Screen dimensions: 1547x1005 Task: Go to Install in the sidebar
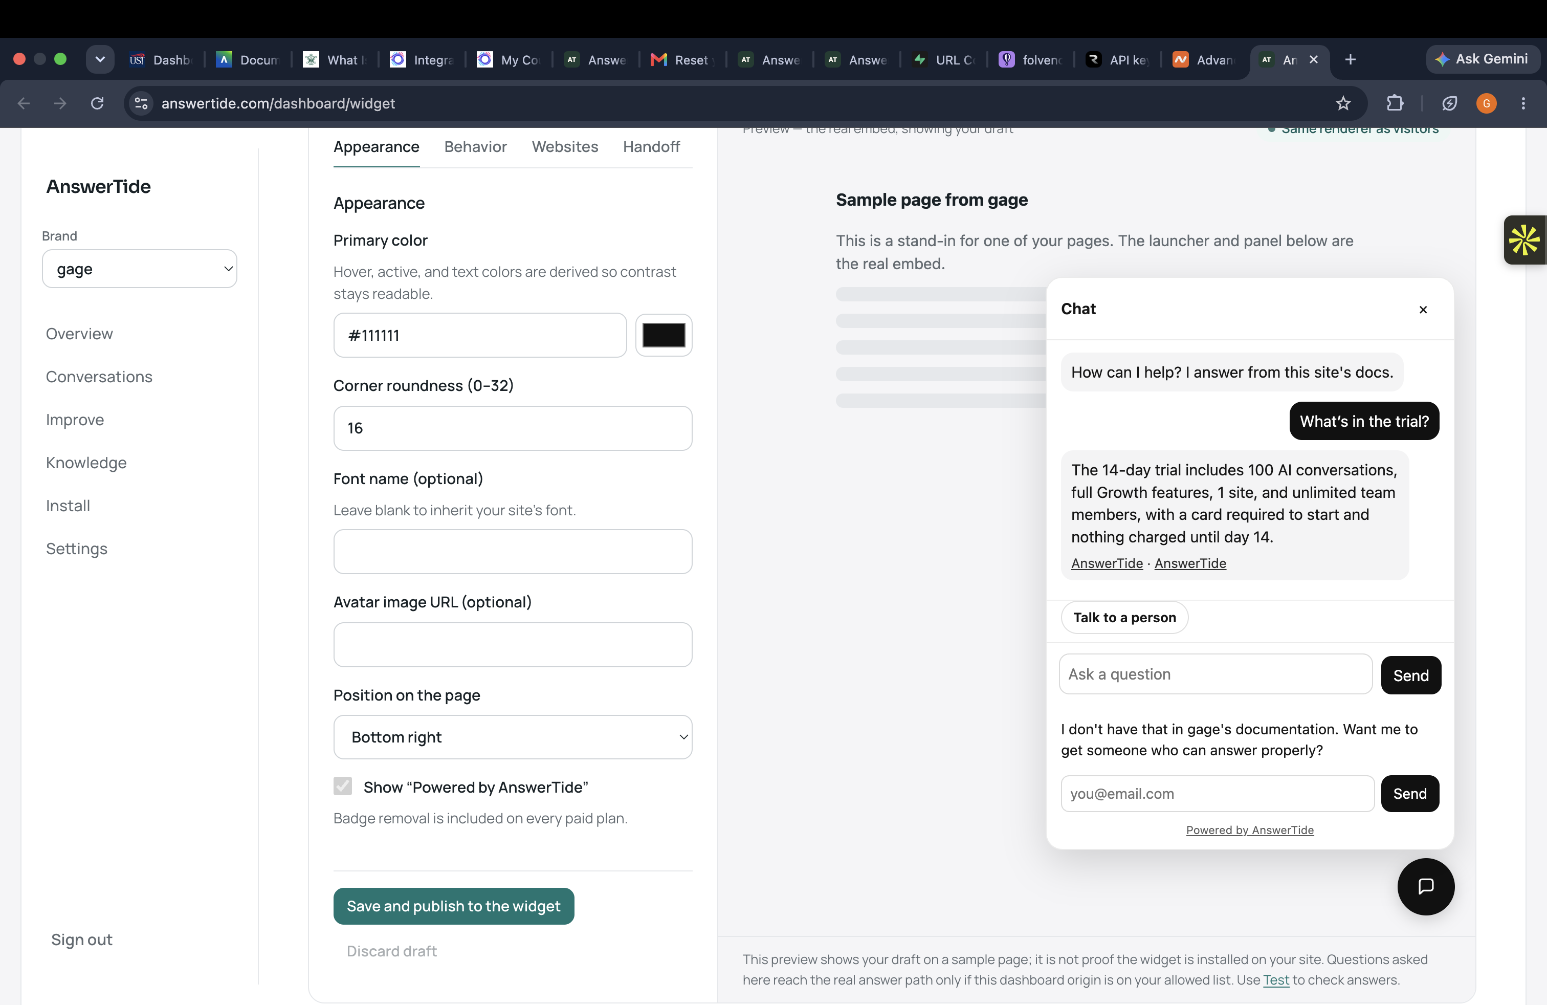(68, 506)
